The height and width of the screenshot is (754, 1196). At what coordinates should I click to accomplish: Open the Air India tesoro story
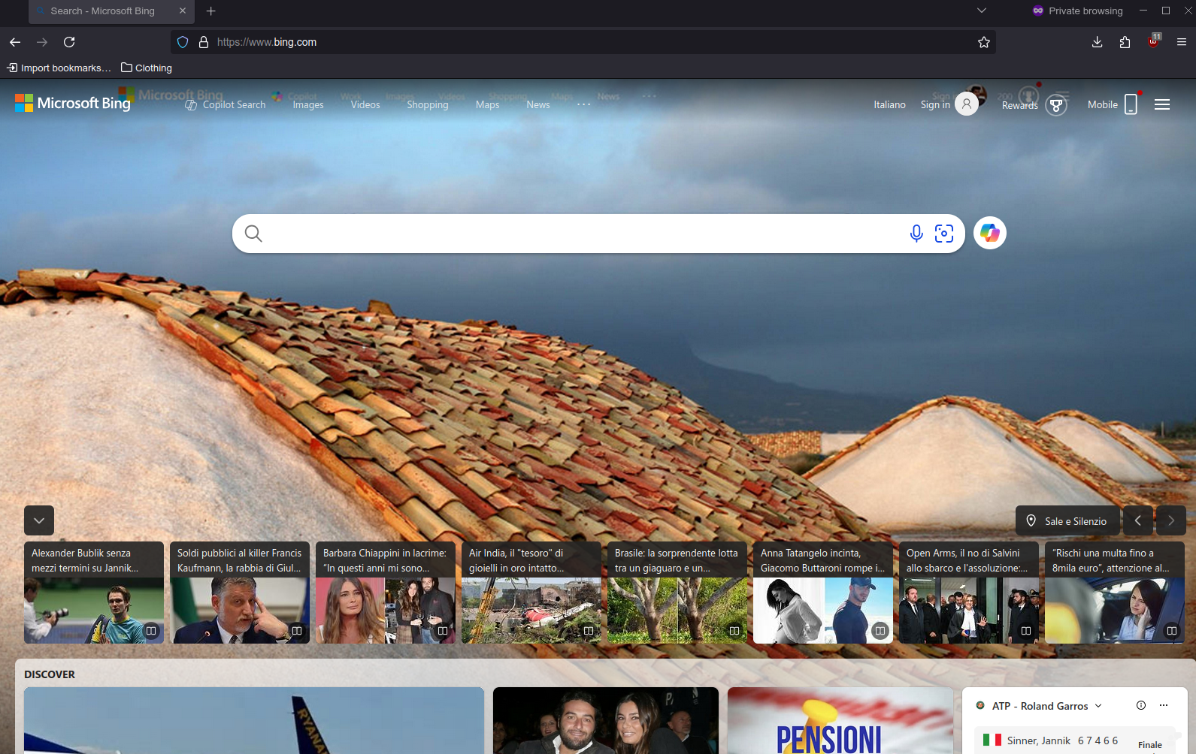(x=531, y=593)
